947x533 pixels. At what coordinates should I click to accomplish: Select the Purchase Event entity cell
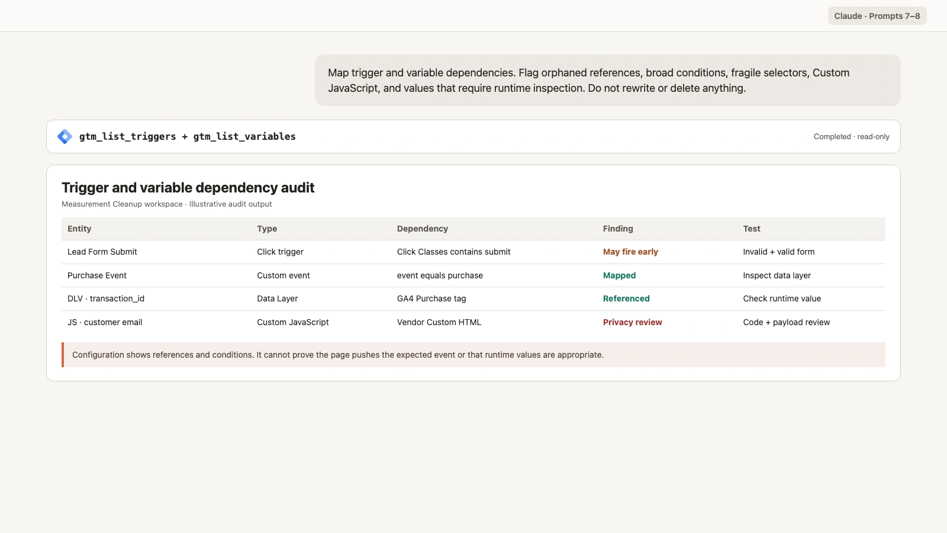pos(97,275)
